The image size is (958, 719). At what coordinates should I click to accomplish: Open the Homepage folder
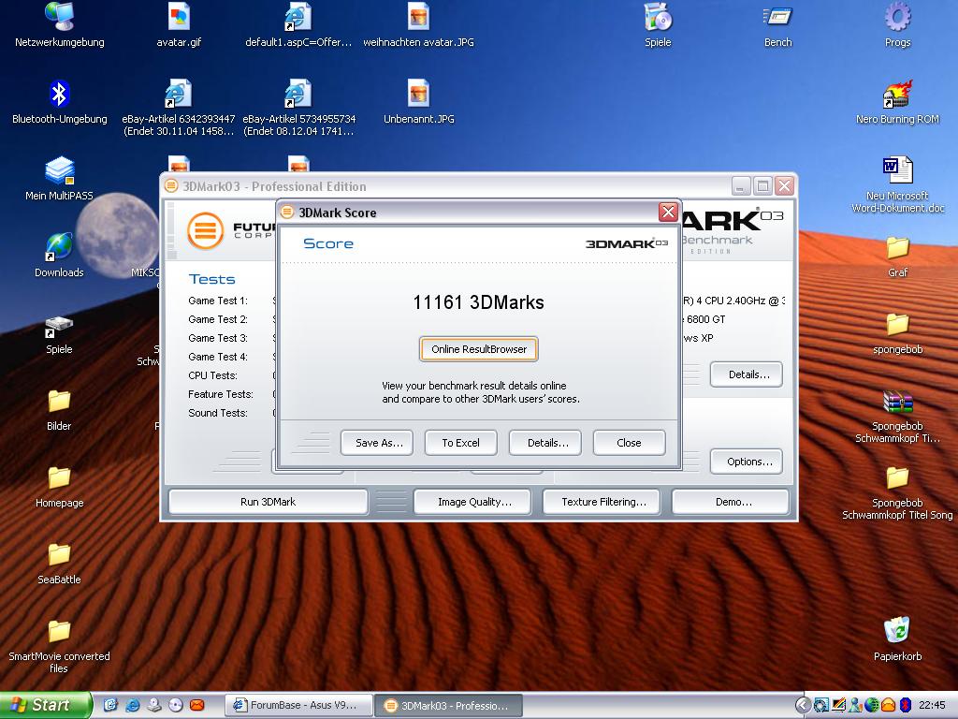(x=59, y=478)
